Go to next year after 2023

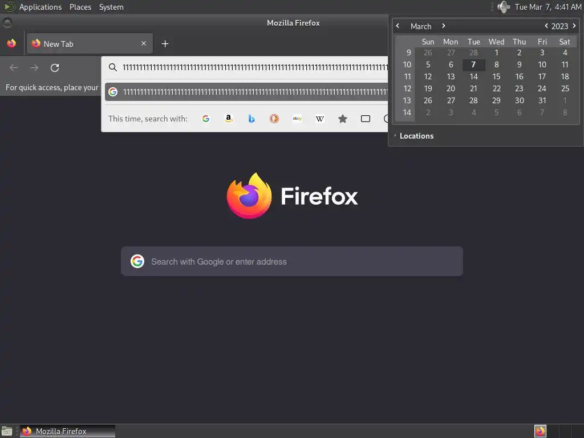pos(574,26)
